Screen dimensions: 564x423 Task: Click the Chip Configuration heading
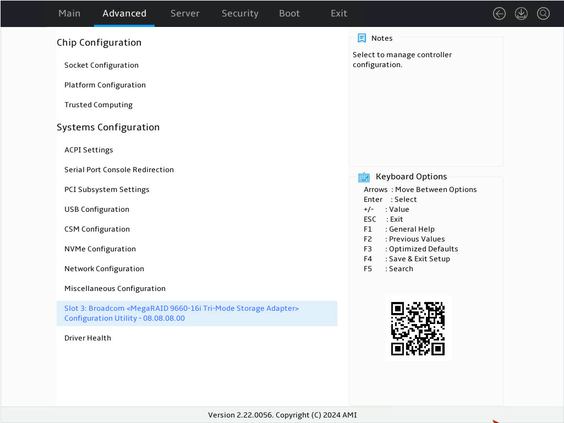[99, 42]
